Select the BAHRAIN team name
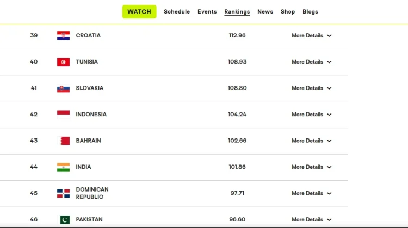Viewport: 408px width, 228px height. click(89, 141)
